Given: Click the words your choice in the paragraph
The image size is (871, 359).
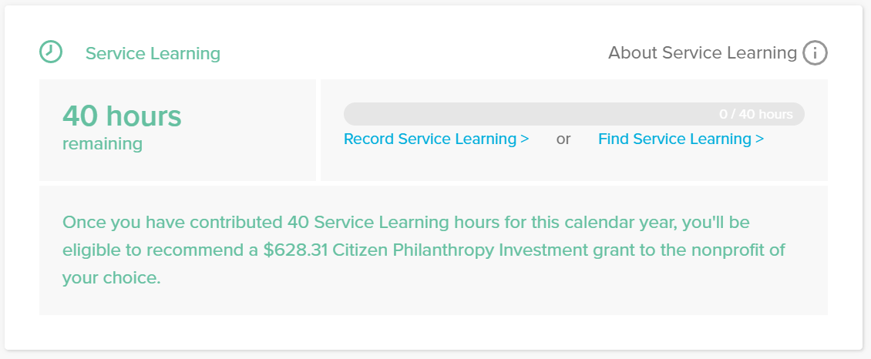Looking at the screenshot, I should point(111,279).
